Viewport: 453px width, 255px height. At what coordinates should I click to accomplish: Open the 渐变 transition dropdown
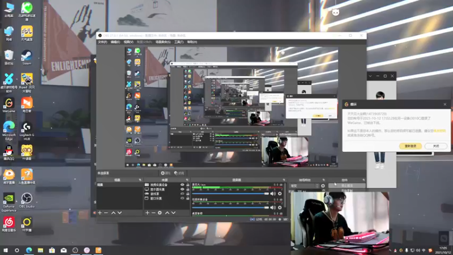point(305,186)
